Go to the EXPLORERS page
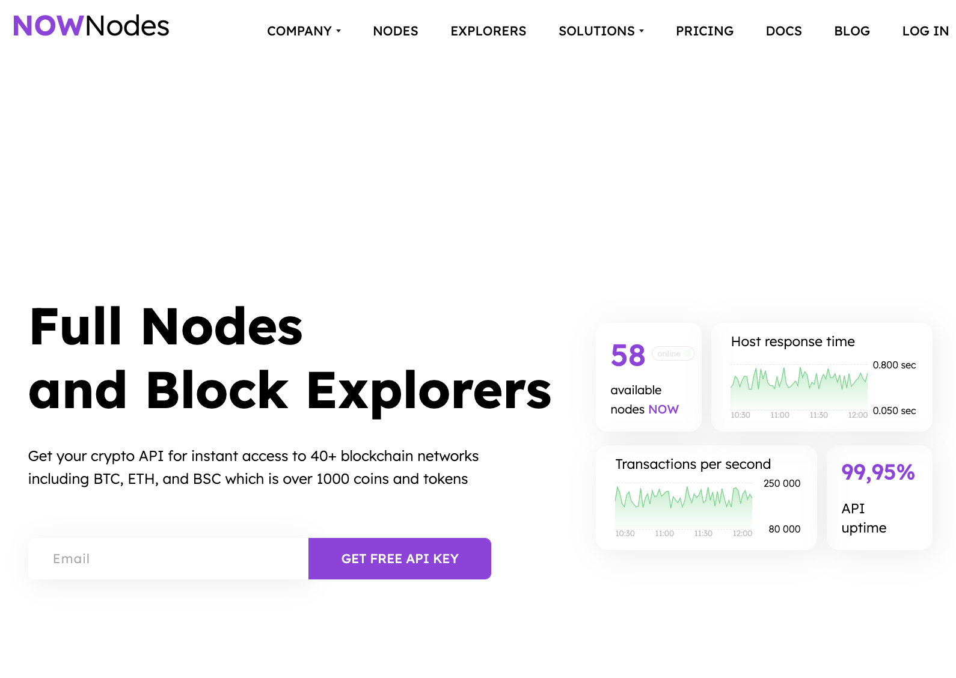 (x=488, y=31)
